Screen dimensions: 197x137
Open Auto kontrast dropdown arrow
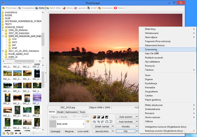pyautogui.click(x=137, y=121)
